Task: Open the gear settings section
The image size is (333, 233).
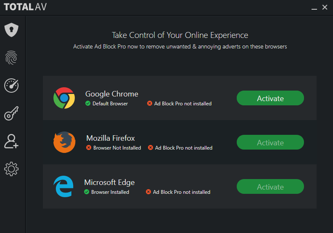Action: pos(11,169)
